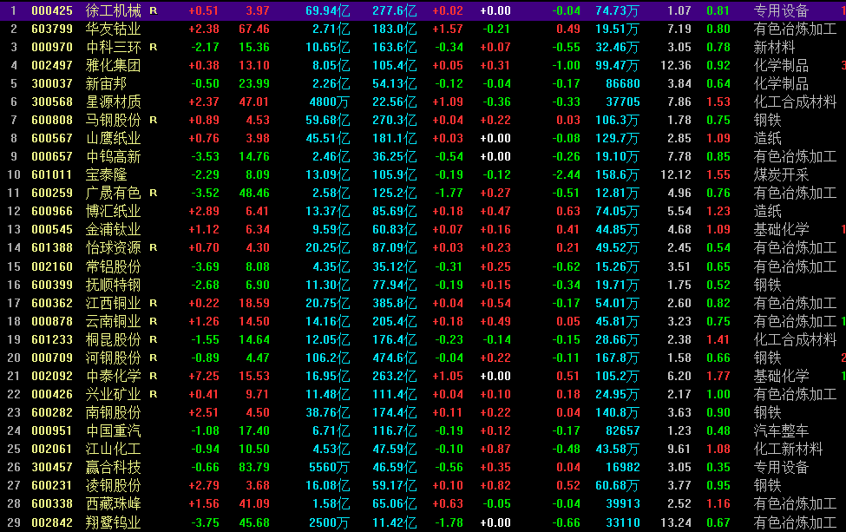Open the 汽车整车 industry label for 中国重汽
The width and height of the screenshot is (846, 532).
pos(781,430)
